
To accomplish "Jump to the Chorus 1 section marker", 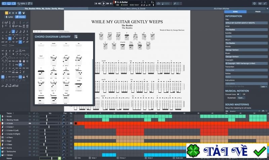I will click(121, 158).
